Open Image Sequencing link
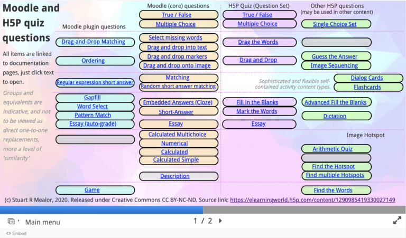This screenshot has width=406, height=238. 334,65
